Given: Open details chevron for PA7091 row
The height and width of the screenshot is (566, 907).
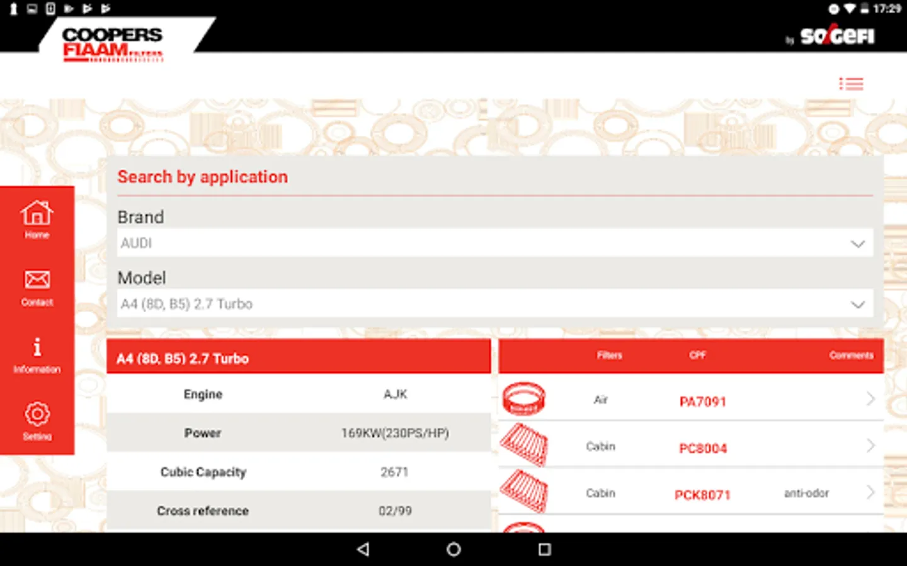Looking at the screenshot, I should (870, 399).
